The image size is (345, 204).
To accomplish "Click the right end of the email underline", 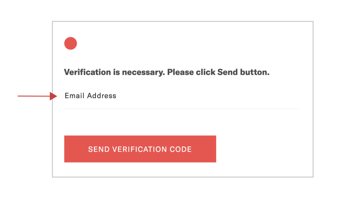I will coord(297,109).
